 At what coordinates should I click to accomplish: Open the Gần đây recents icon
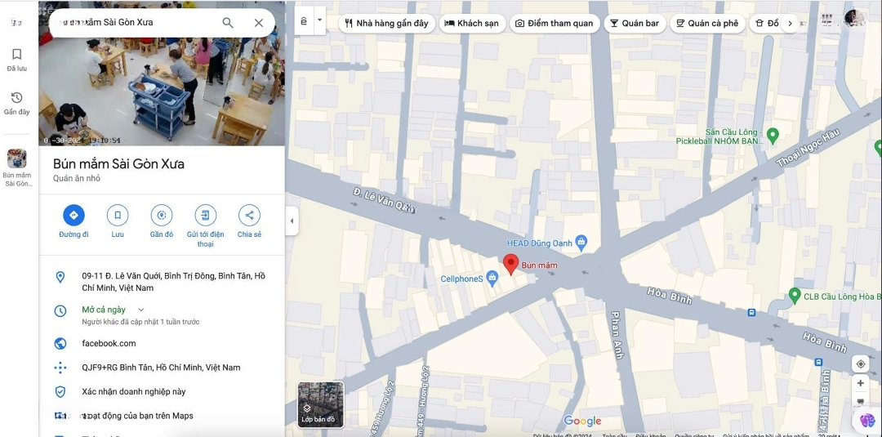point(17,103)
